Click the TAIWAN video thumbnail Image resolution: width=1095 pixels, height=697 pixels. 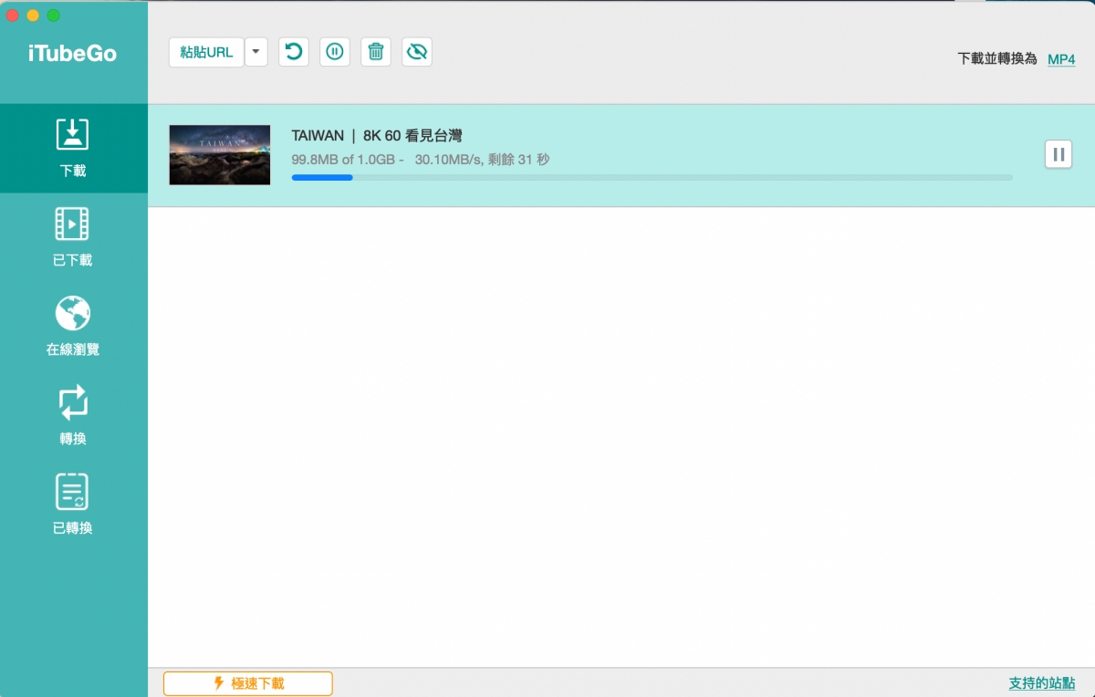pyautogui.click(x=220, y=155)
